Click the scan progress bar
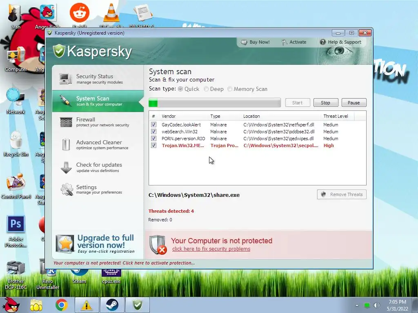The height and width of the screenshot is (313, 418). point(215,102)
